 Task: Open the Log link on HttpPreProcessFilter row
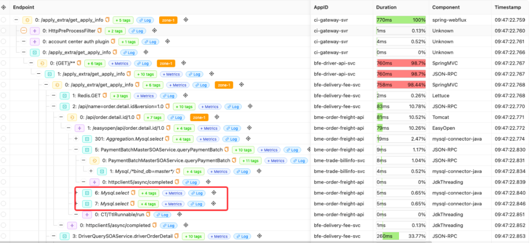tap(137, 31)
